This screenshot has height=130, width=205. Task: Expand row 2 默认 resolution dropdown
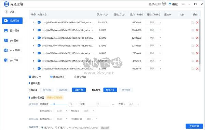click(x=154, y=30)
